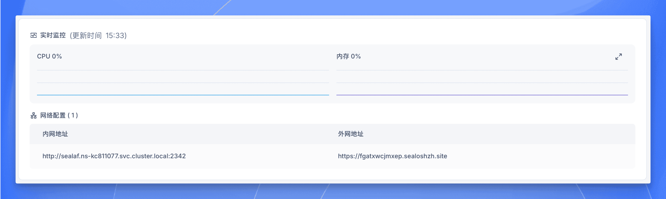Click the CPU 0% label
666x199 pixels.
pyautogui.click(x=49, y=56)
